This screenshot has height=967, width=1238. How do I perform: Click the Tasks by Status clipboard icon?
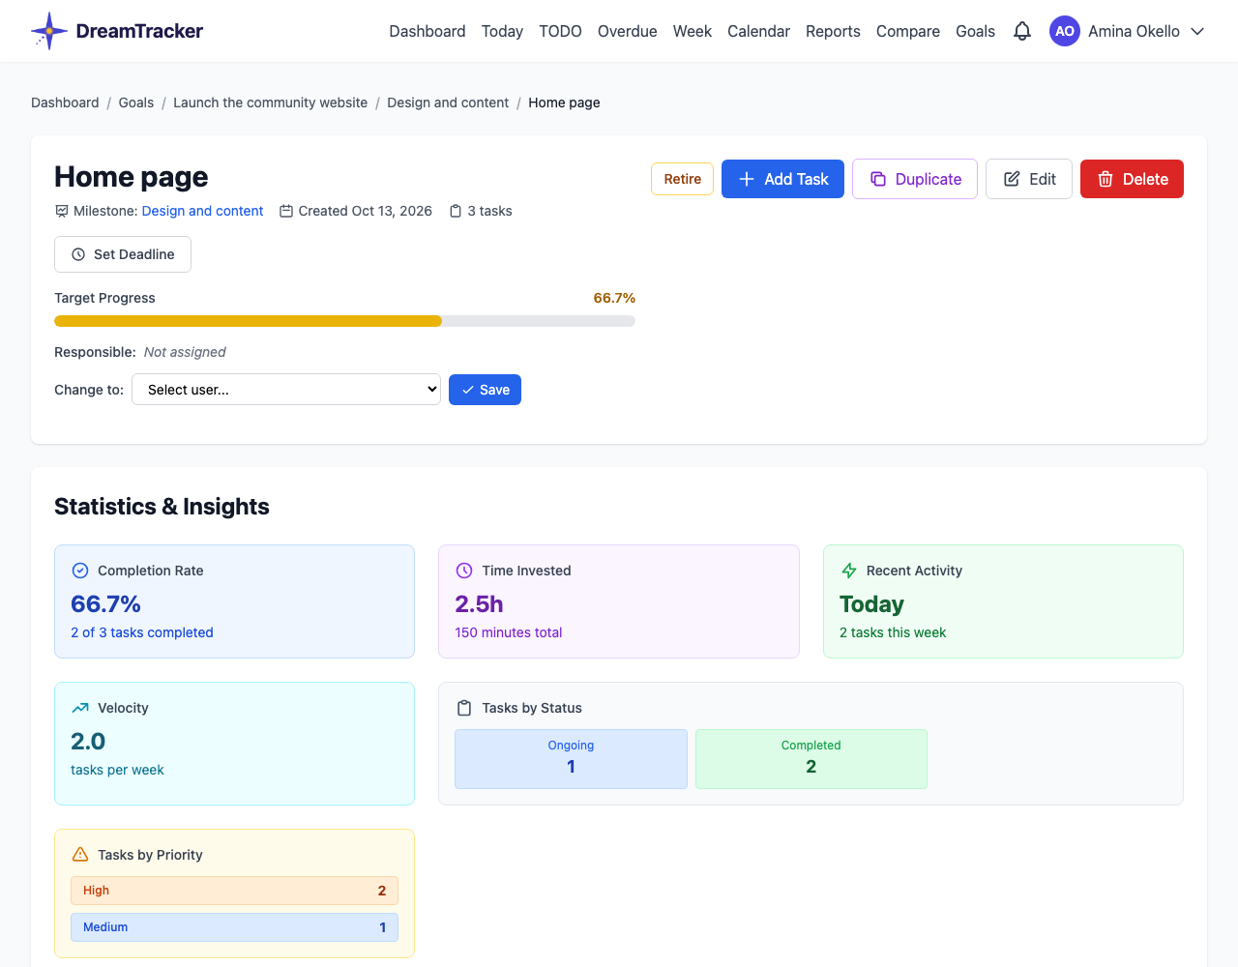[464, 708]
